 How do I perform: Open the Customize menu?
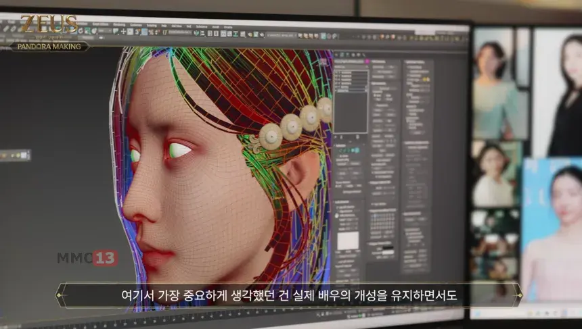tap(136, 25)
